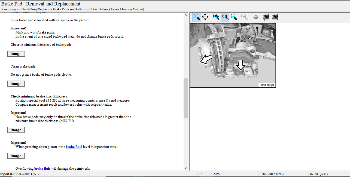Print the displayed image
Image resolution: width=350 pixels, height=177 pixels.
255,17
